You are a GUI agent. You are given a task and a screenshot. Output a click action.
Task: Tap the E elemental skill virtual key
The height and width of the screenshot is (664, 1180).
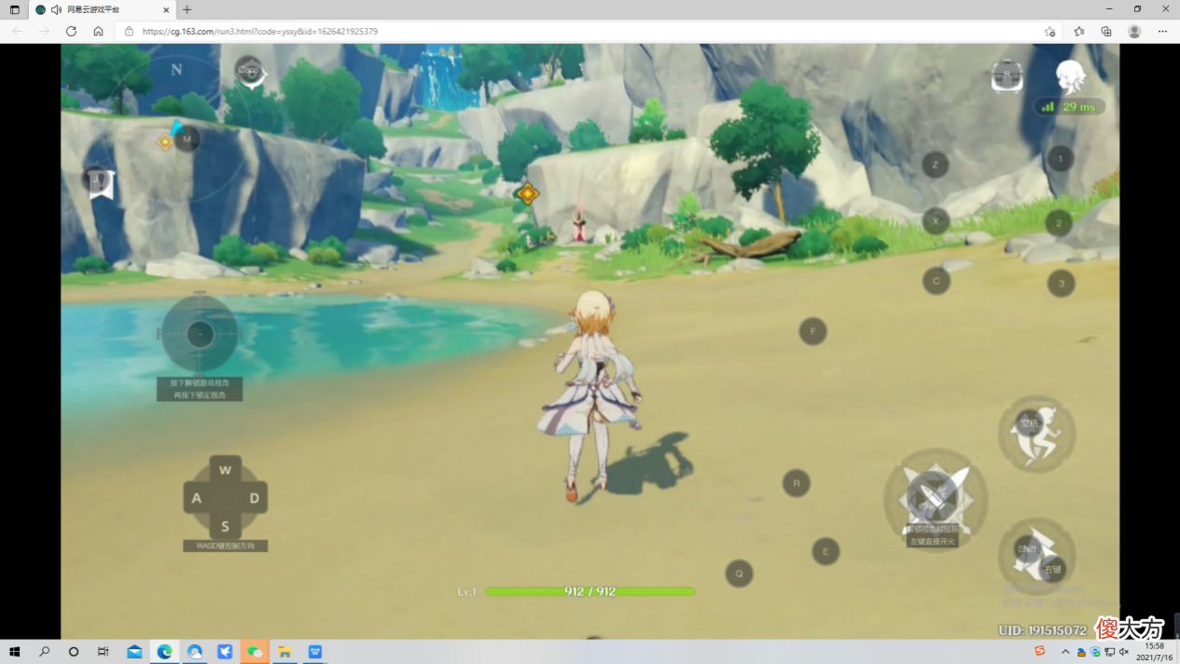coord(825,551)
